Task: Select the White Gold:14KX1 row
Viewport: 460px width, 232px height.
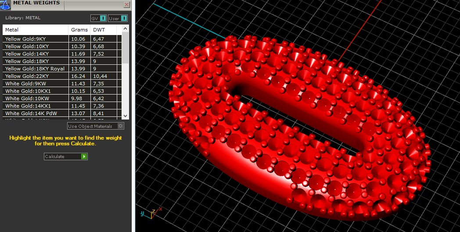Action: pyautogui.click(x=62, y=106)
